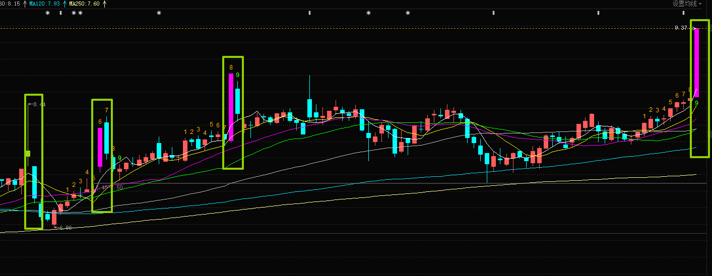Select the magenta candle numbered 8
Screen dimensions: 712x276
(x=231, y=107)
